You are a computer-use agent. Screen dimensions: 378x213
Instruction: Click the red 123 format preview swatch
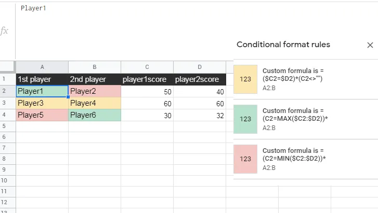point(245,159)
